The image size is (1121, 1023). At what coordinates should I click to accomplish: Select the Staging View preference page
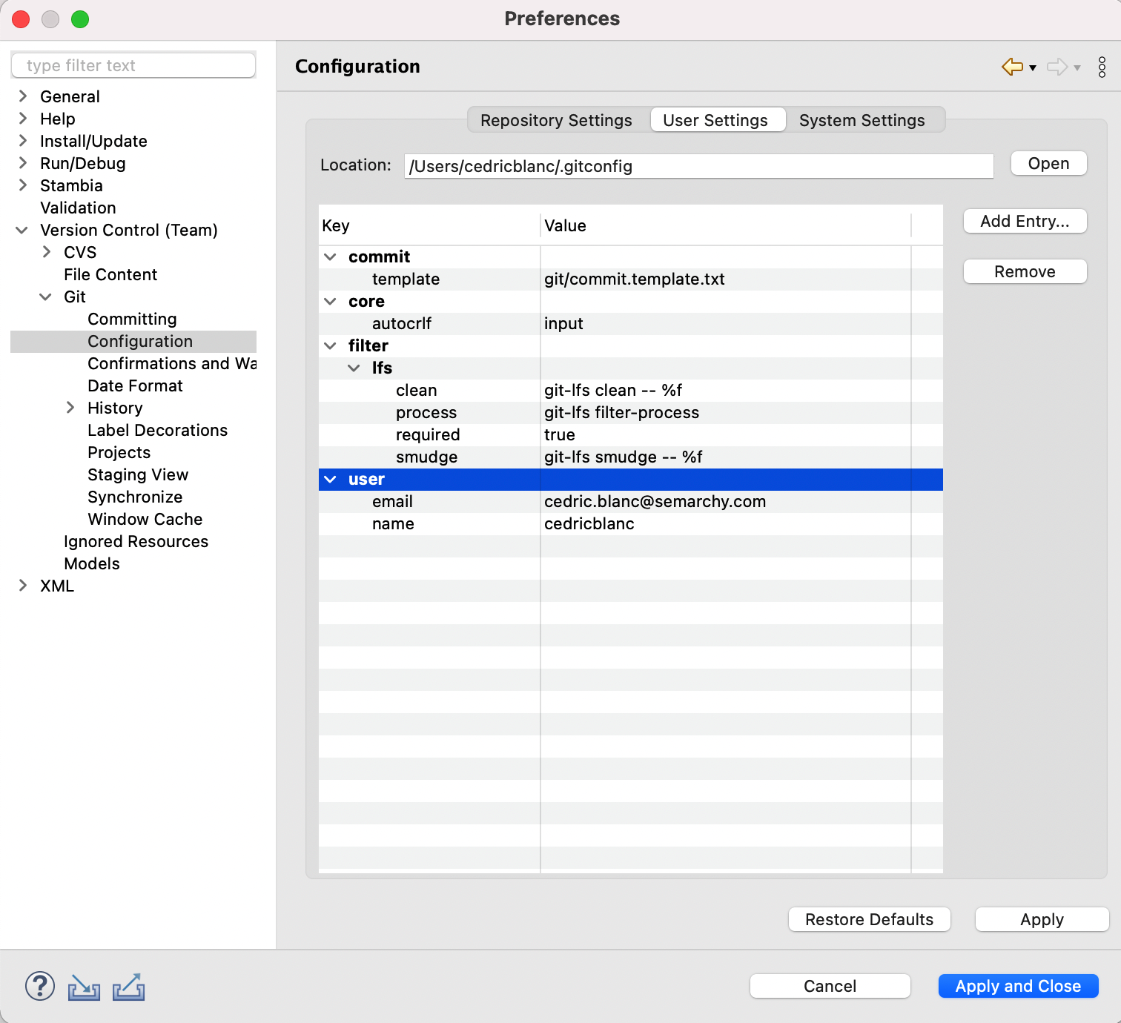(138, 474)
